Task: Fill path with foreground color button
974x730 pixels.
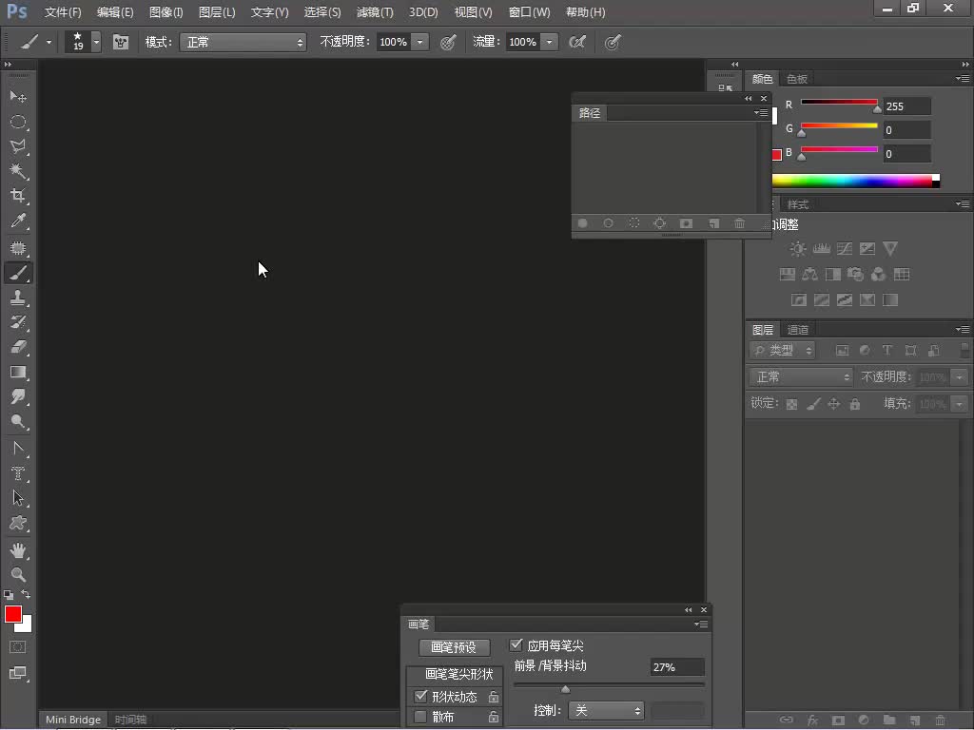Action: [583, 222]
